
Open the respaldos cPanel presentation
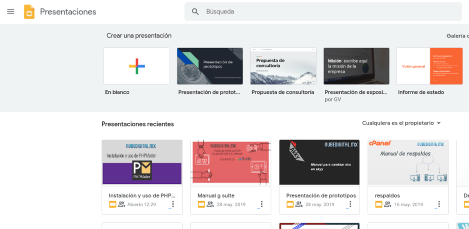pyautogui.click(x=408, y=163)
